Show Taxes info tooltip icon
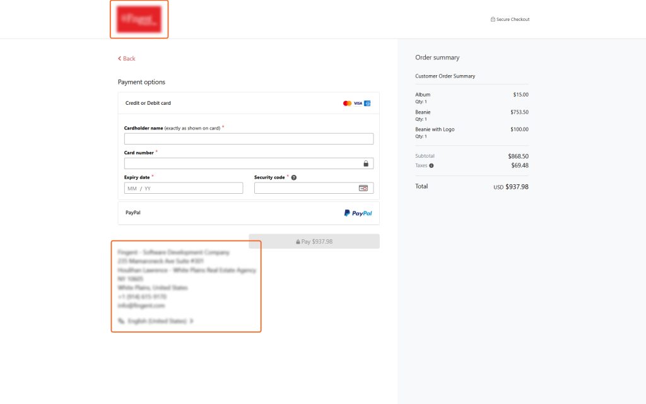This screenshot has height=404, width=646. (432, 165)
